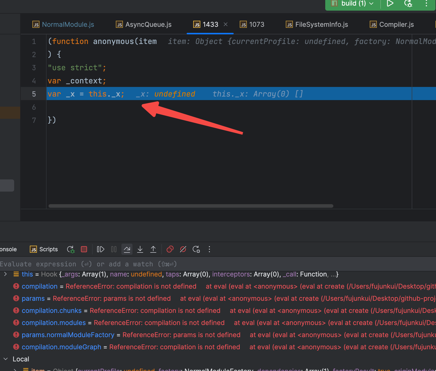Switch to the AsyncQueue.js tab
Image resolution: width=436 pixels, height=371 pixels.
point(148,25)
